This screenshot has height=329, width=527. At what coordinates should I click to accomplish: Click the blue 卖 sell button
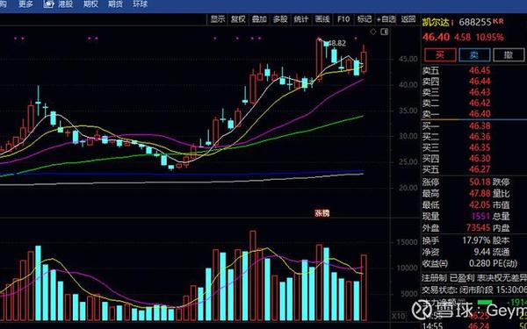tap(474, 55)
